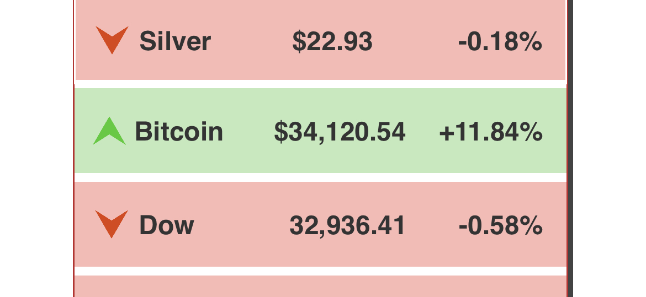Click the red down arrow beside Dow
This screenshot has height=297, width=646.
(x=112, y=224)
